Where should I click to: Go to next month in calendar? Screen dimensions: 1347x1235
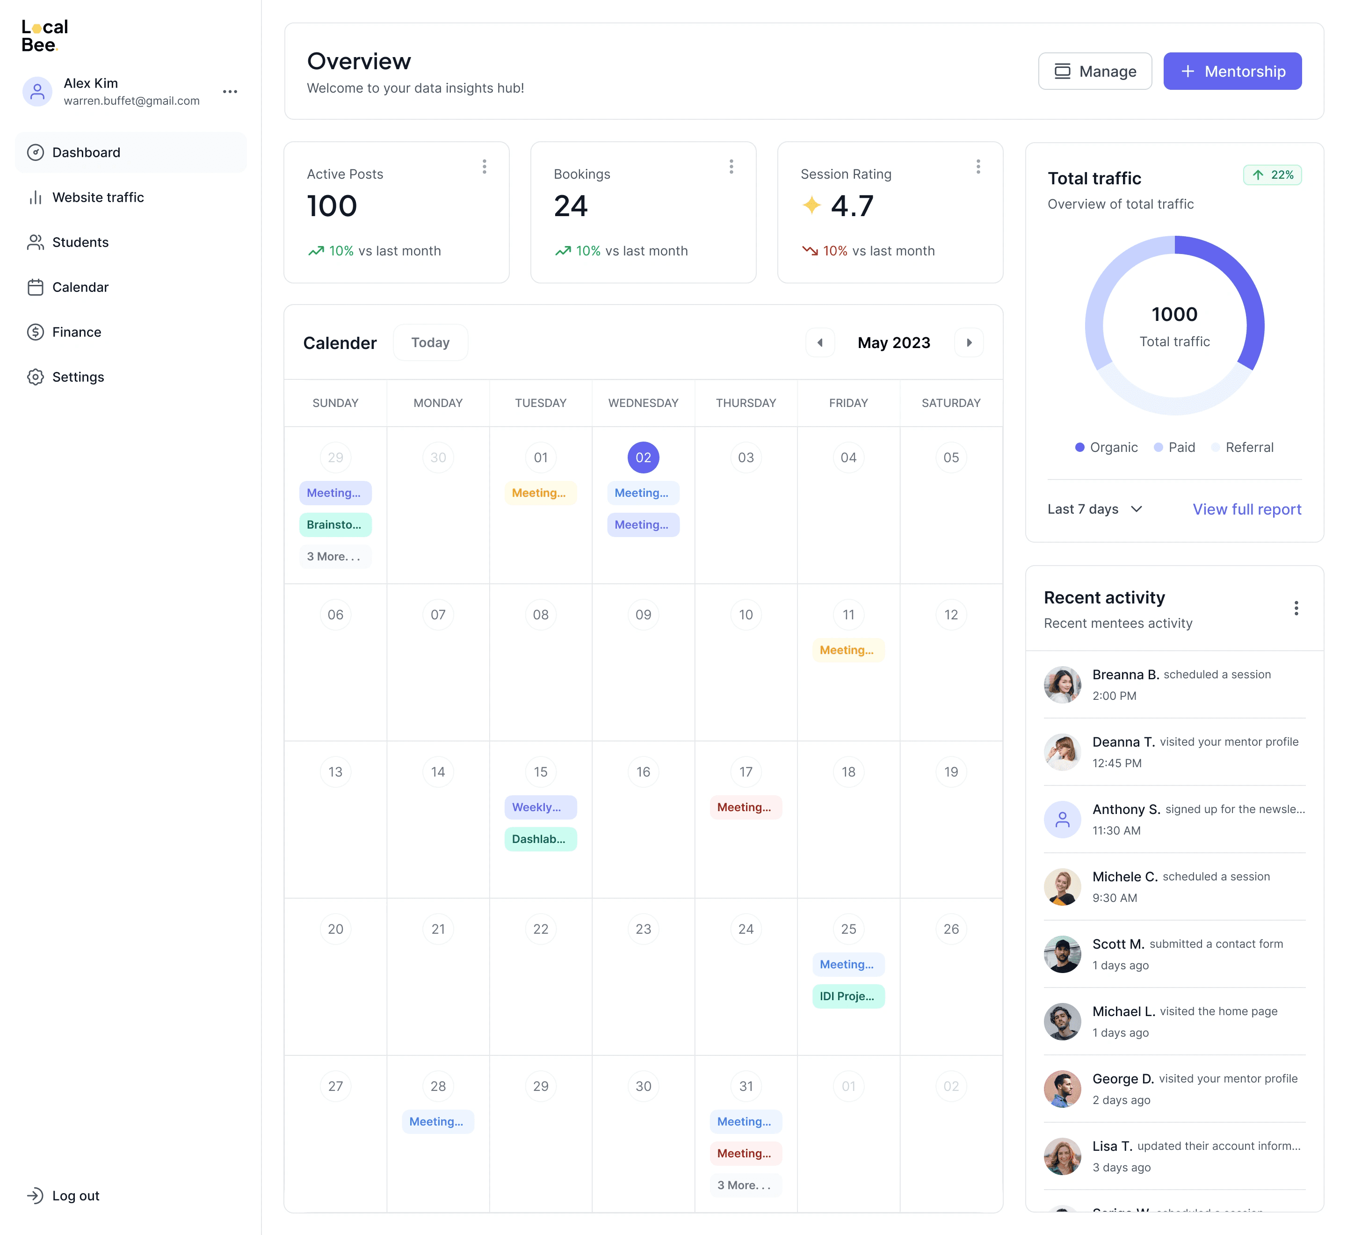click(x=969, y=343)
